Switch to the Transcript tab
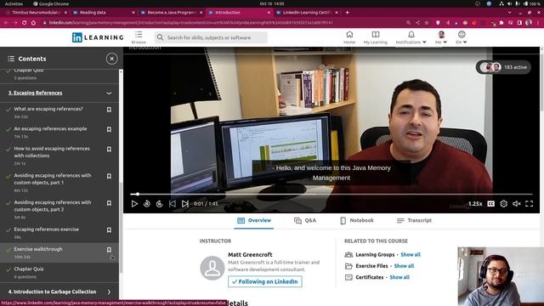 414,221
